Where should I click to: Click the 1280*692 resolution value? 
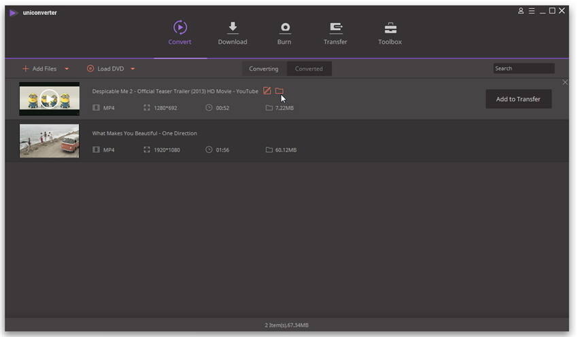[165, 108]
